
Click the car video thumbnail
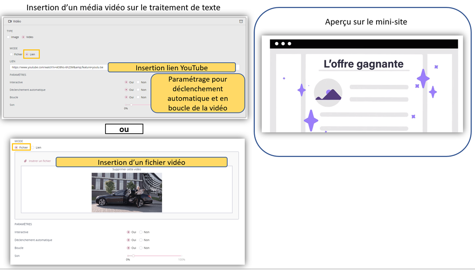(126, 192)
